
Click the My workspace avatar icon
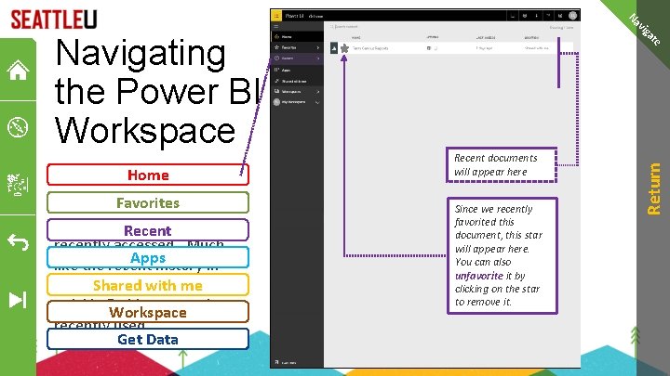pyautogui.click(x=276, y=102)
